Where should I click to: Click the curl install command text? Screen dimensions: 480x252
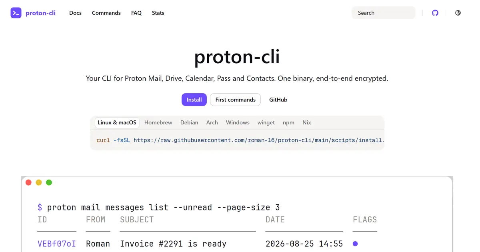(x=240, y=140)
